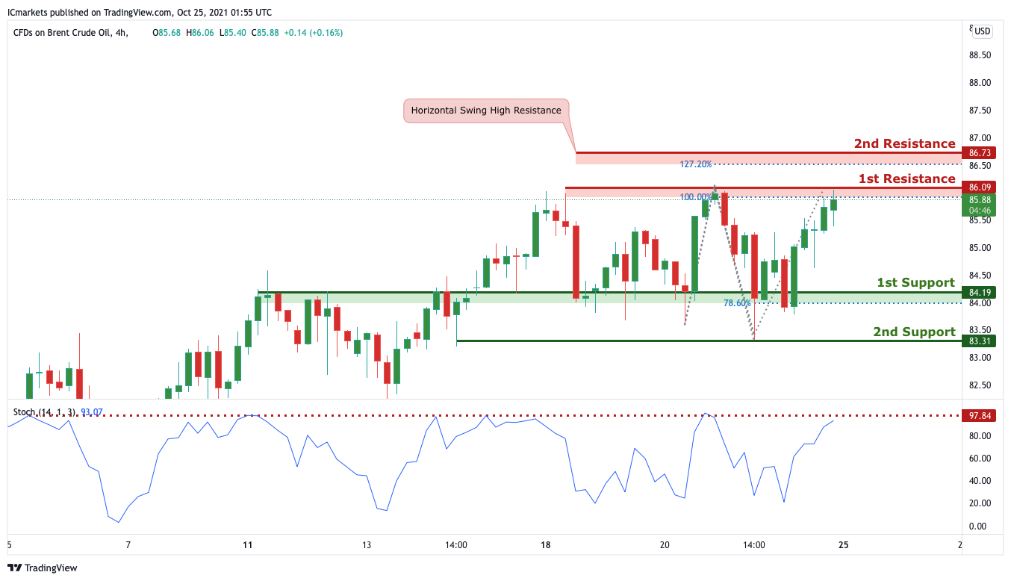This screenshot has width=1011, height=581.
Task: Click the 97.84 stochastic level tag
Action: (x=980, y=416)
